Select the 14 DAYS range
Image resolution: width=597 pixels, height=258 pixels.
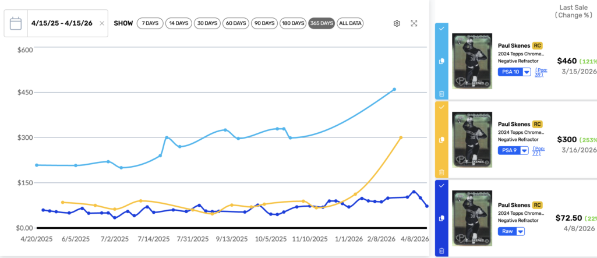click(179, 23)
